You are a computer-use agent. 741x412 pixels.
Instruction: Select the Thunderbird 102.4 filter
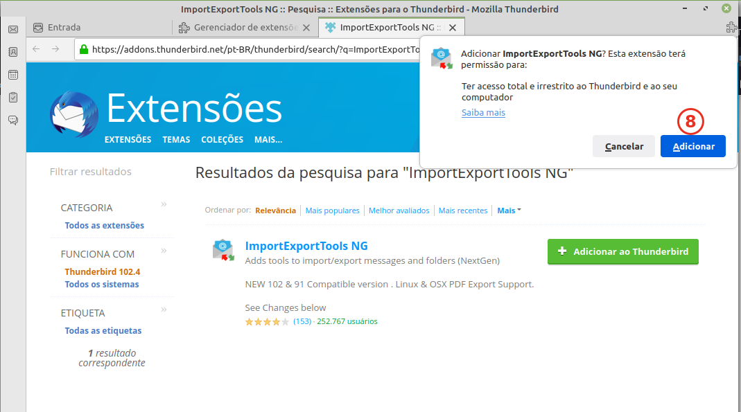103,272
